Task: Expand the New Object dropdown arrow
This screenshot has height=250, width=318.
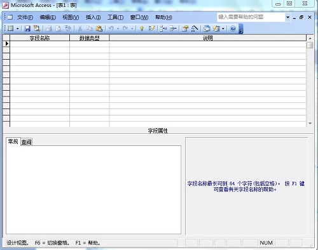Action: [x=223, y=29]
